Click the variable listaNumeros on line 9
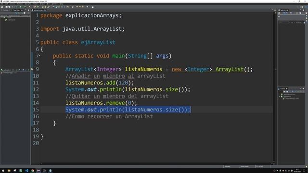Screen dimensions: 308x173 tap(143, 69)
